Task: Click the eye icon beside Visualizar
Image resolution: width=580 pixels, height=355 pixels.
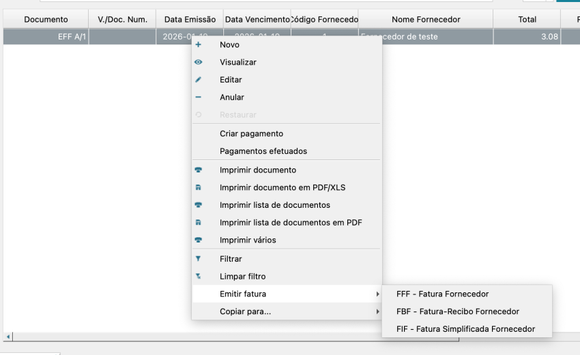Action: point(199,62)
